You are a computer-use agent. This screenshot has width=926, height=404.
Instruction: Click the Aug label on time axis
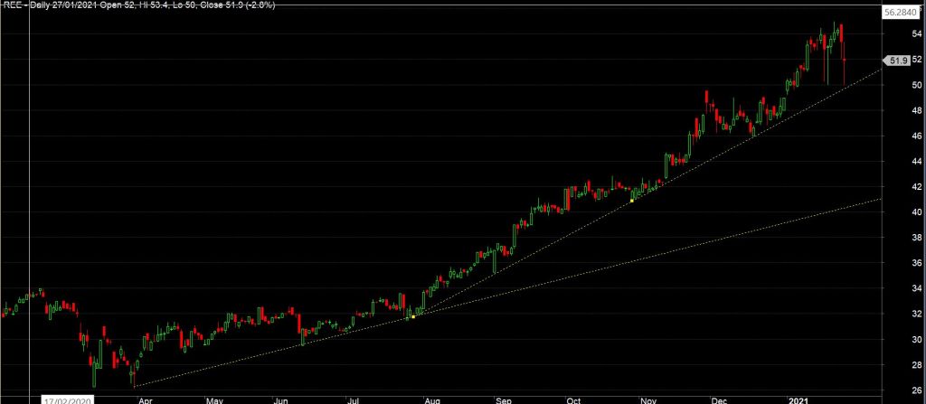click(431, 399)
